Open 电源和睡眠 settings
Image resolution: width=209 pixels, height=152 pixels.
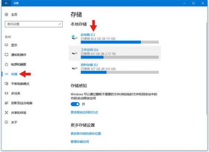tap(19, 64)
